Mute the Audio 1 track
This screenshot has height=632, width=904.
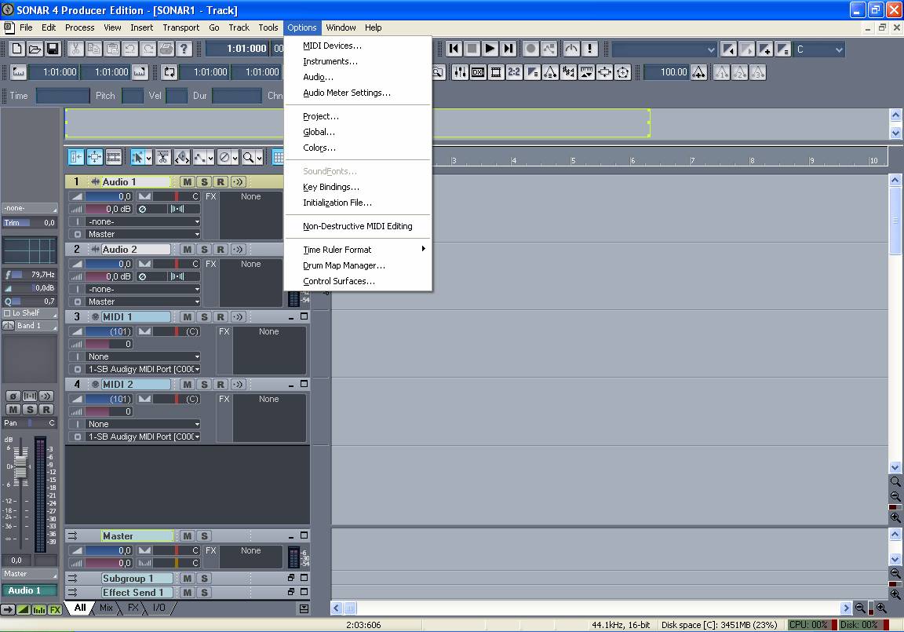188,182
